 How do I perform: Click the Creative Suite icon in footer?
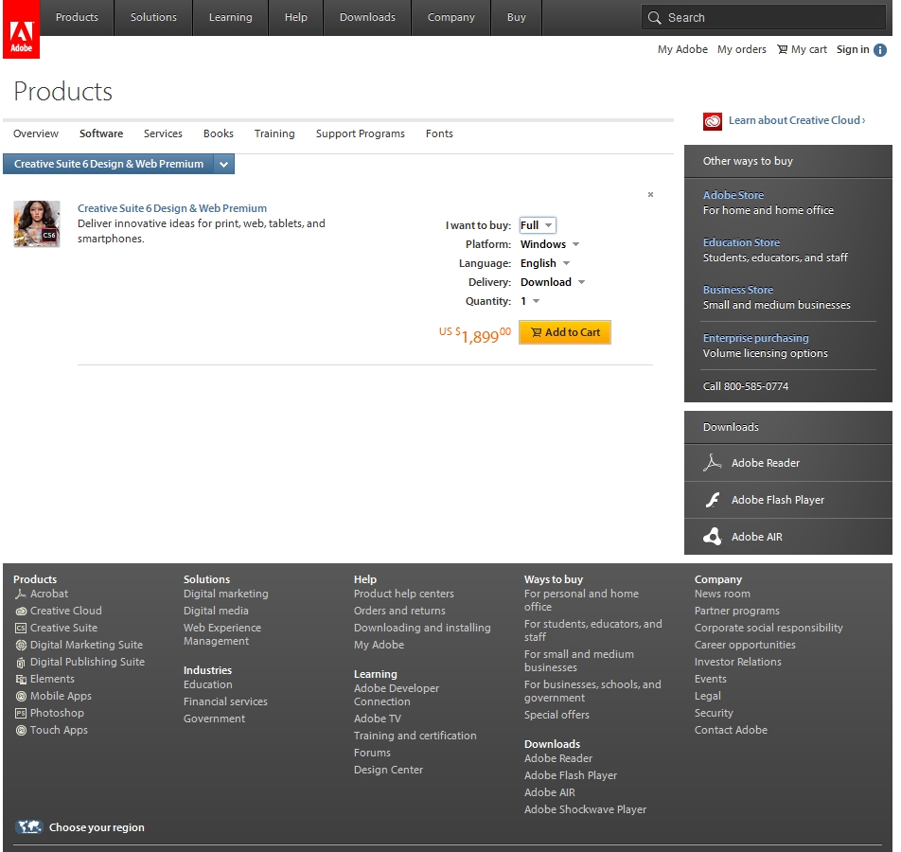click(x=21, y=629)
